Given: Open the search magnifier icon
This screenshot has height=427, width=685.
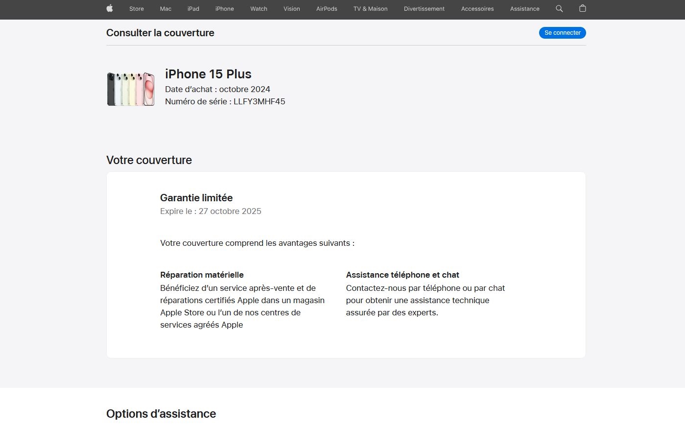Looking at the screenshot, I should pyautogui.click(x=559, y=8).
